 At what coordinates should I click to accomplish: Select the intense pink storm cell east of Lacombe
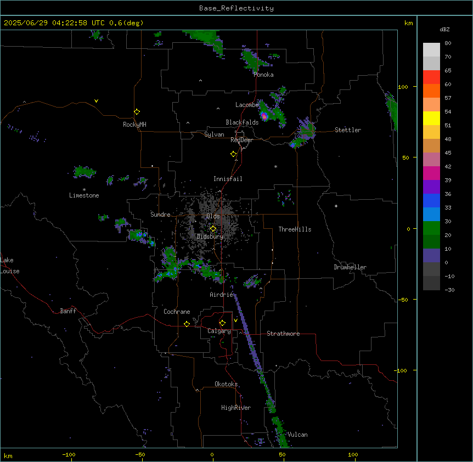(264, 116)
